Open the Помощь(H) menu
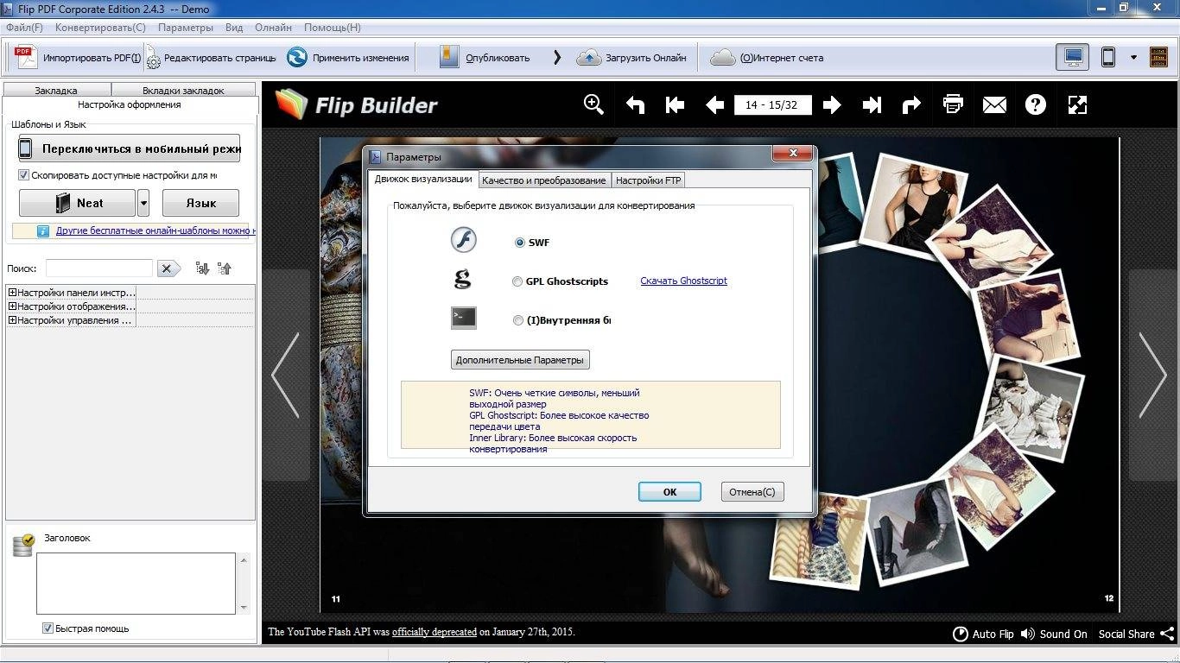Image resolution: width=1180 pixels, height=663 pixels. click(333, 28)
